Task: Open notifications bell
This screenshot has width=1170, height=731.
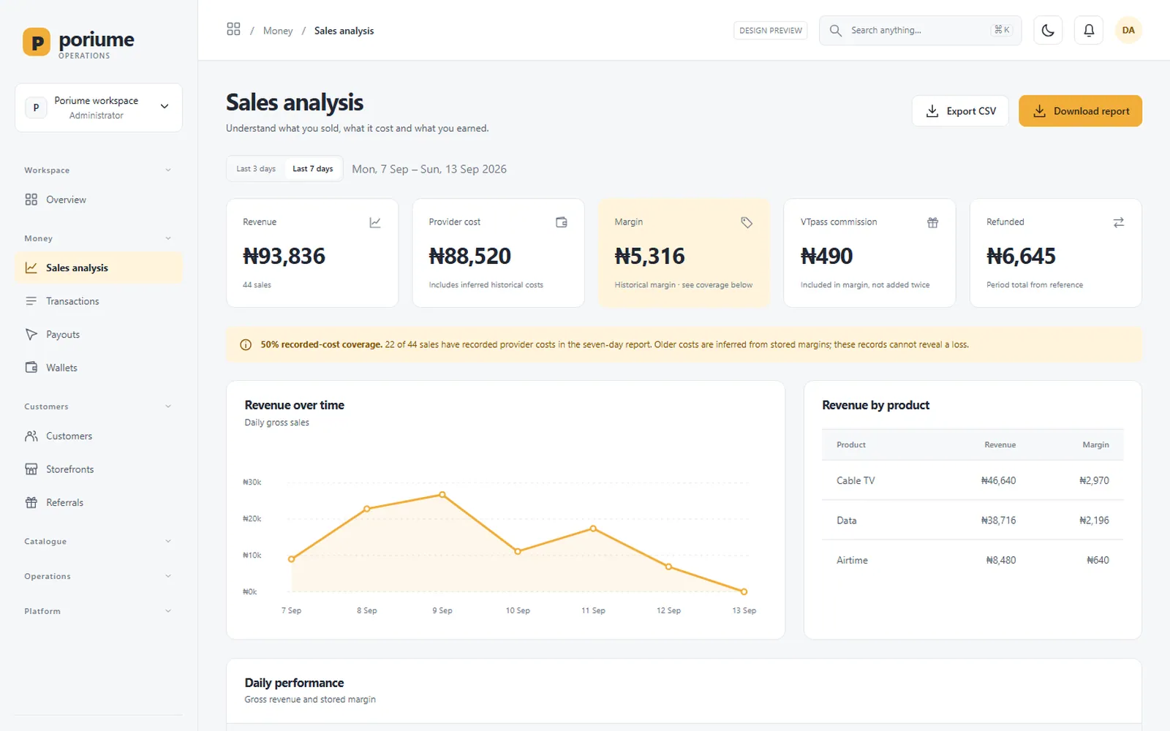Action: tap(1089, 30)
